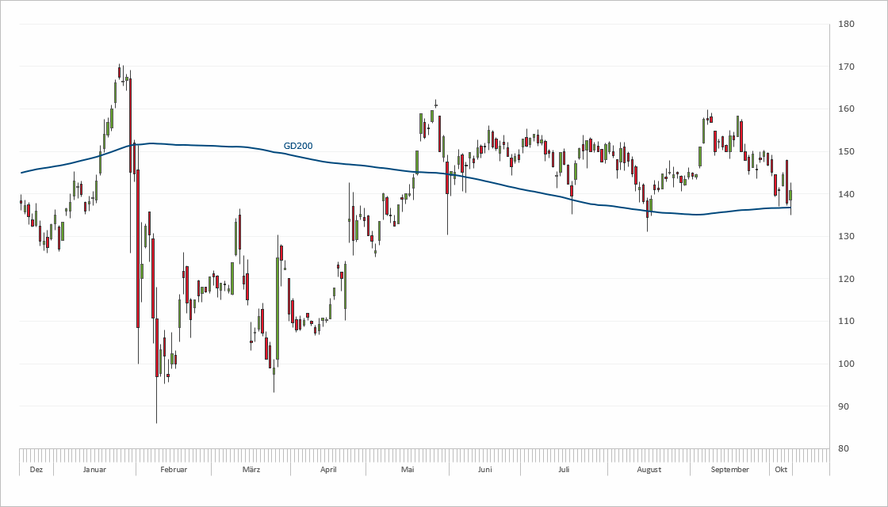Click the 130 price axis value
The width and height of the screenshot is (888, 507).
846,237
